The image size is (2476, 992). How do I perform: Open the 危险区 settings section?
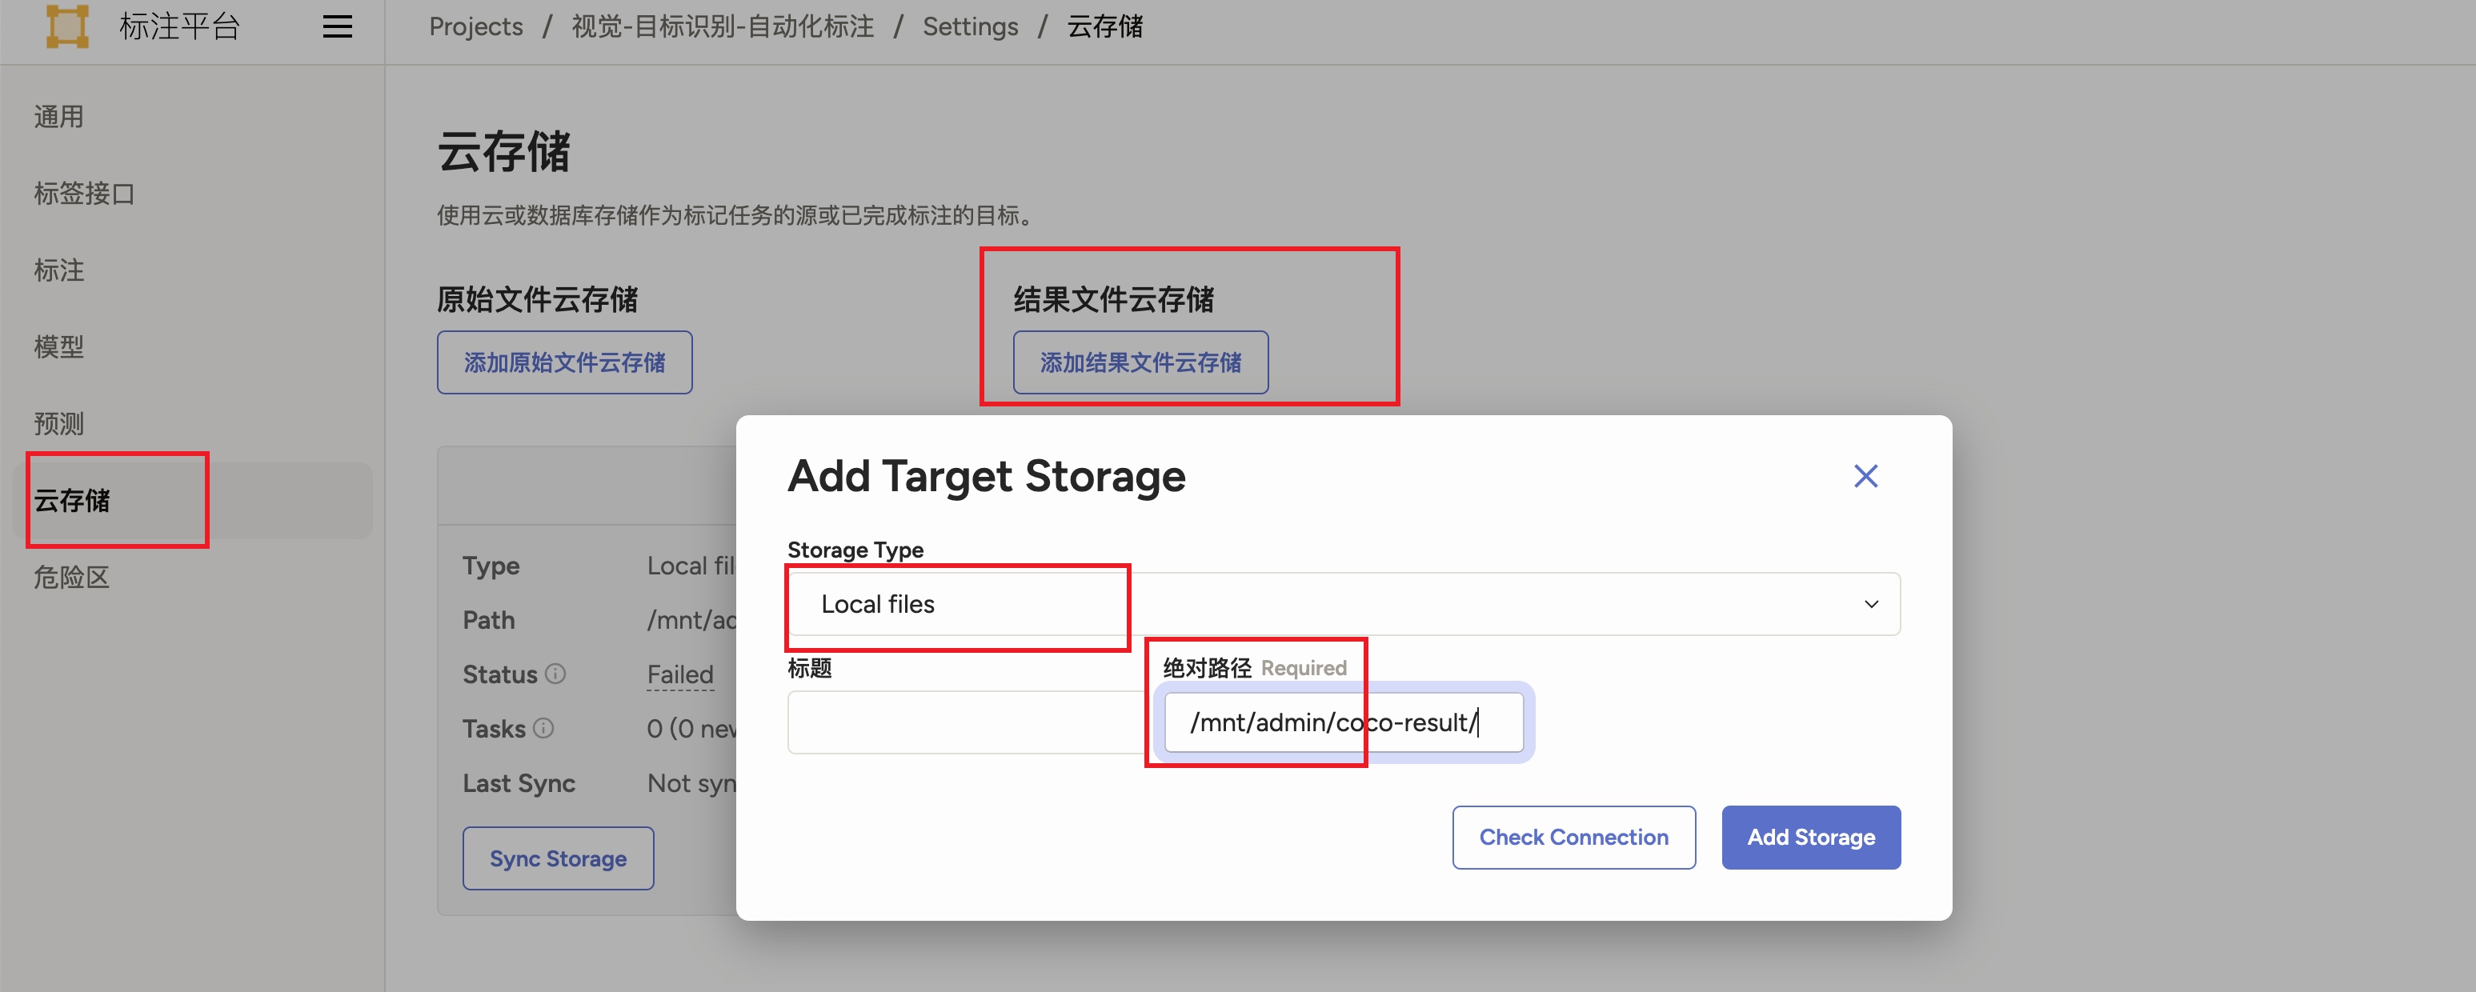(x=71, y=577)
